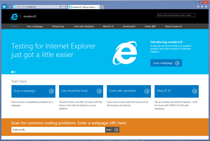Viewport: 210px width, 141px height.
Task: Switch to the second carousel slide indicator
Action: pyautogui.click(x=15, y=72)
